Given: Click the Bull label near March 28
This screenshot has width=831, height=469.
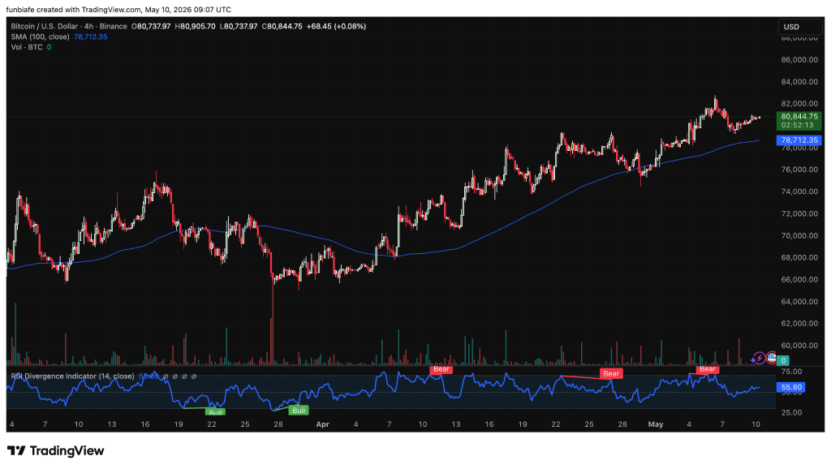Looking at the screenshot, I should point(299,411).
